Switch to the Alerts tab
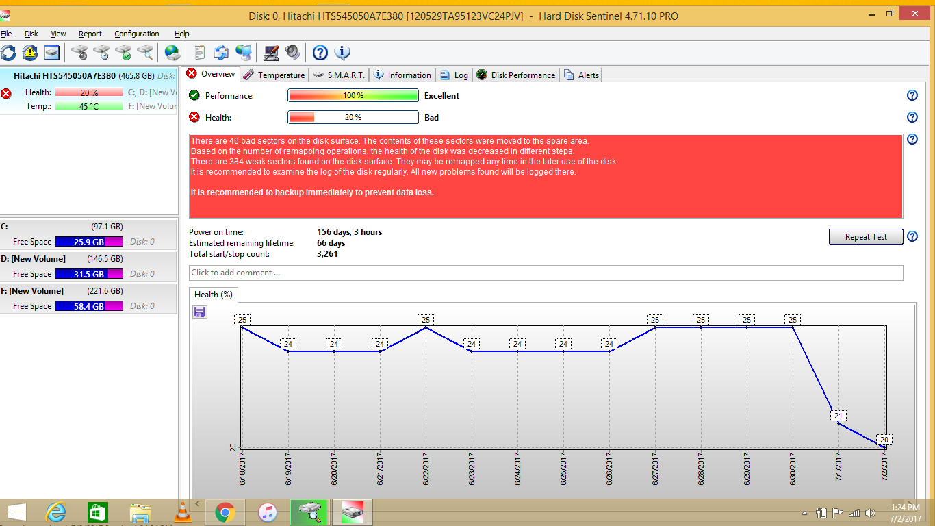 pyautogui.click(x=581, y=75)
